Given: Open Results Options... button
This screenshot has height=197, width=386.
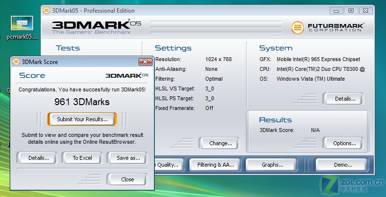Looking at the screenshot, I should (343, 143).
